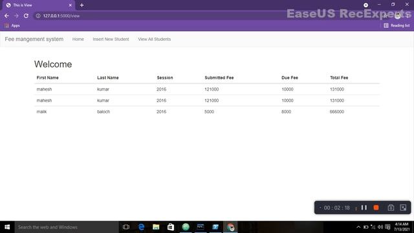The width and height of the screenshot is (414, 233).
Task: Open View All Students page
Action: point(155,39)
